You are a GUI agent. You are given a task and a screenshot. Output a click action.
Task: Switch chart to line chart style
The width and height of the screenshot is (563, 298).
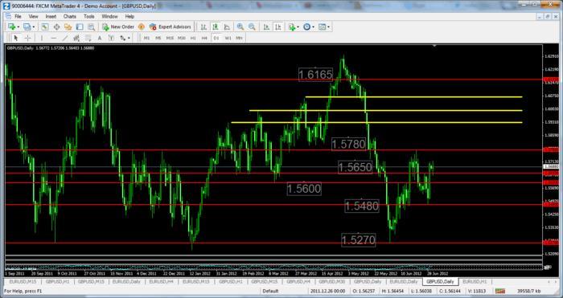pyautogui.click(x=227, y=27)
